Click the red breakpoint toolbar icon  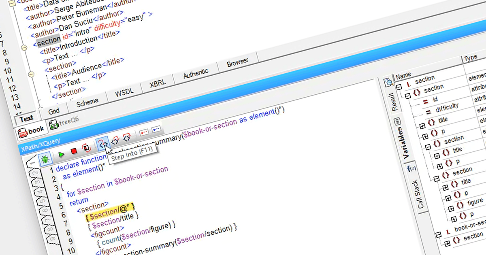point(144,132)
